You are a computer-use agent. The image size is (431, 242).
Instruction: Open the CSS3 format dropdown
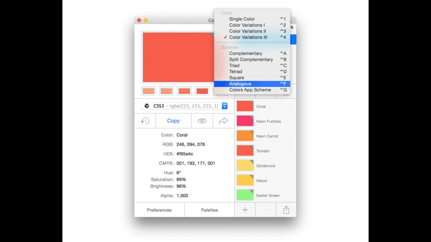click(184, 106)
